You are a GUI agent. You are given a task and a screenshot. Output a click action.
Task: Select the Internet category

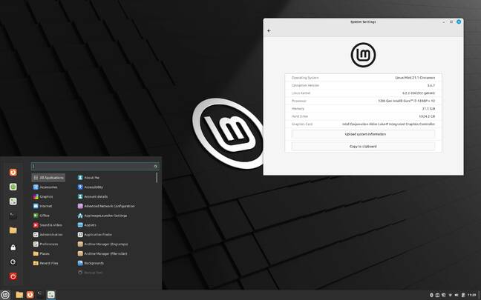pos(42,206)
